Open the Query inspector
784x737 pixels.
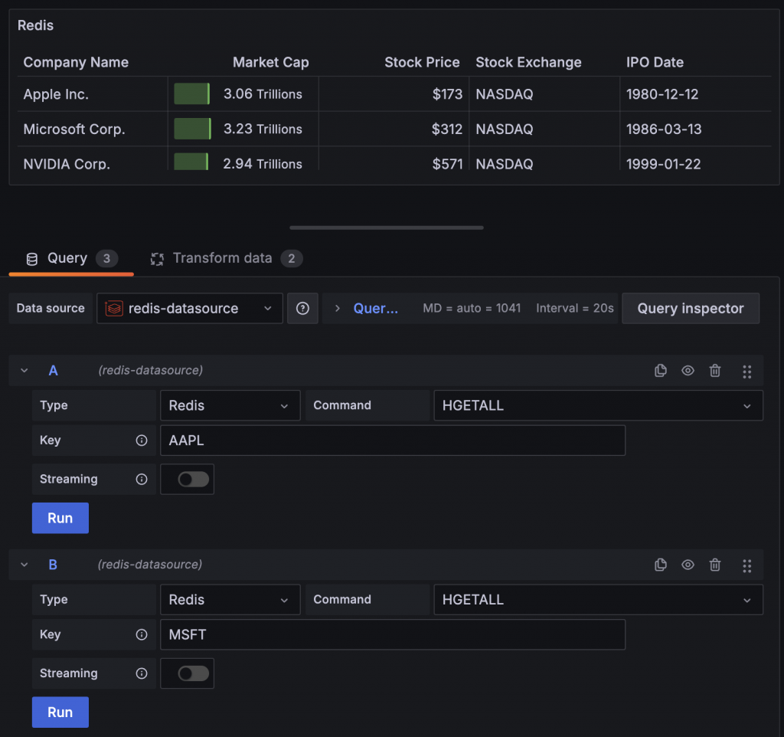691,308
